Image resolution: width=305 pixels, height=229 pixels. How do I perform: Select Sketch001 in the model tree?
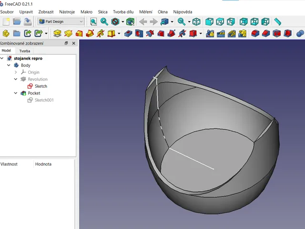click(x=44, y=100)
